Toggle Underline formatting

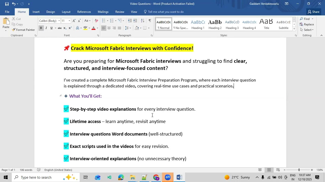(x=52, y=28)
